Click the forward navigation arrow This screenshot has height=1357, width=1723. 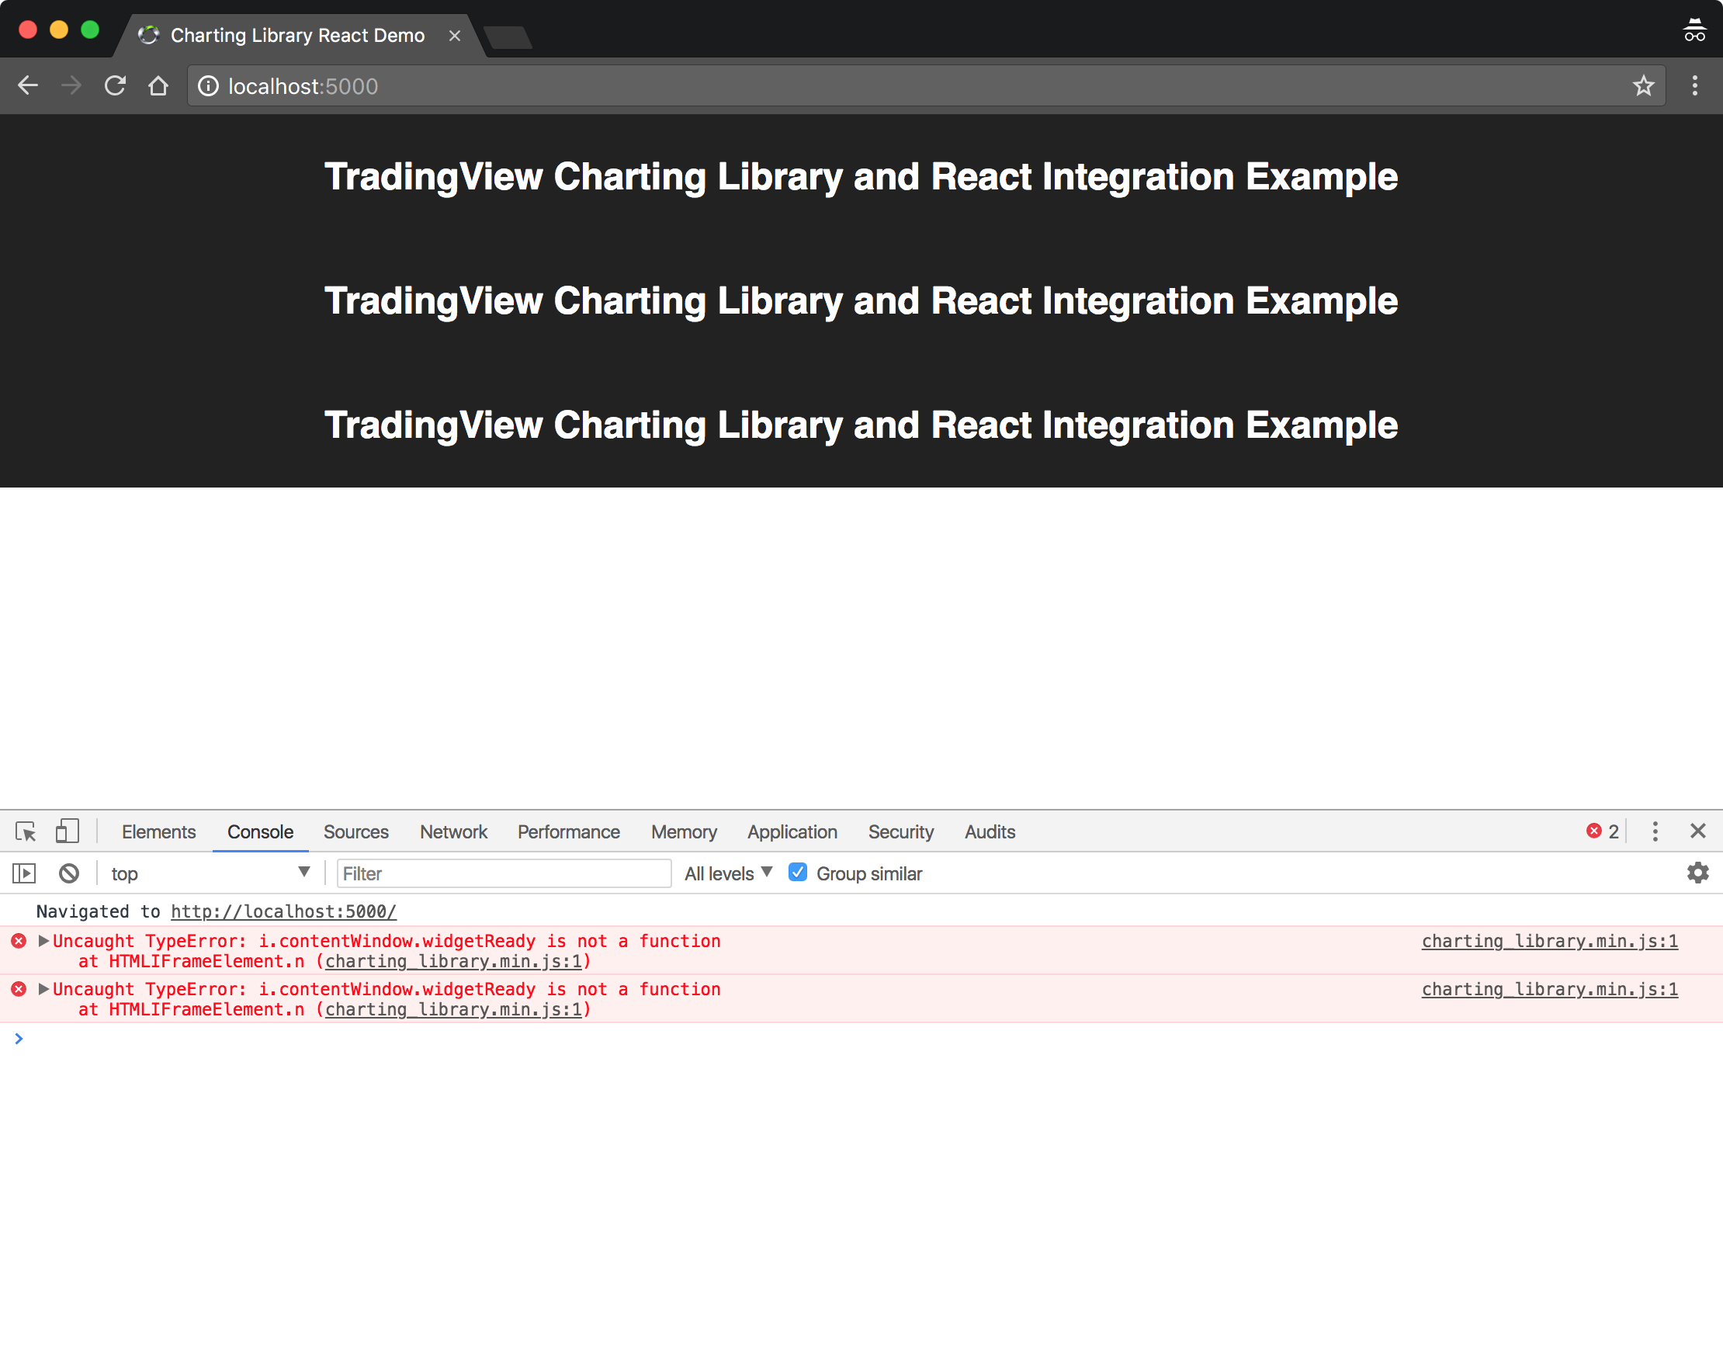[x=71, y=86]
